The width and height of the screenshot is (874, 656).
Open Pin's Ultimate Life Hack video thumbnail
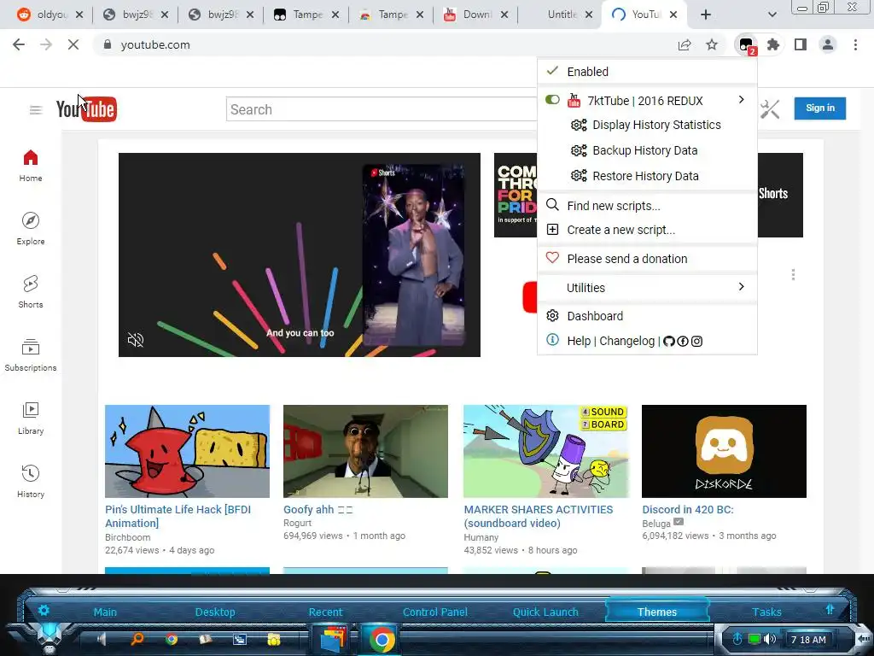[187, 451]
